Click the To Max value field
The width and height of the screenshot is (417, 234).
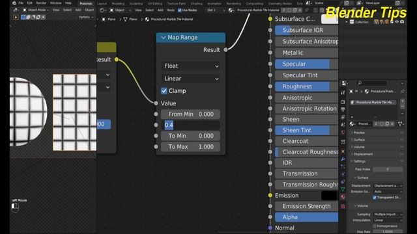[x=190, y=147]
